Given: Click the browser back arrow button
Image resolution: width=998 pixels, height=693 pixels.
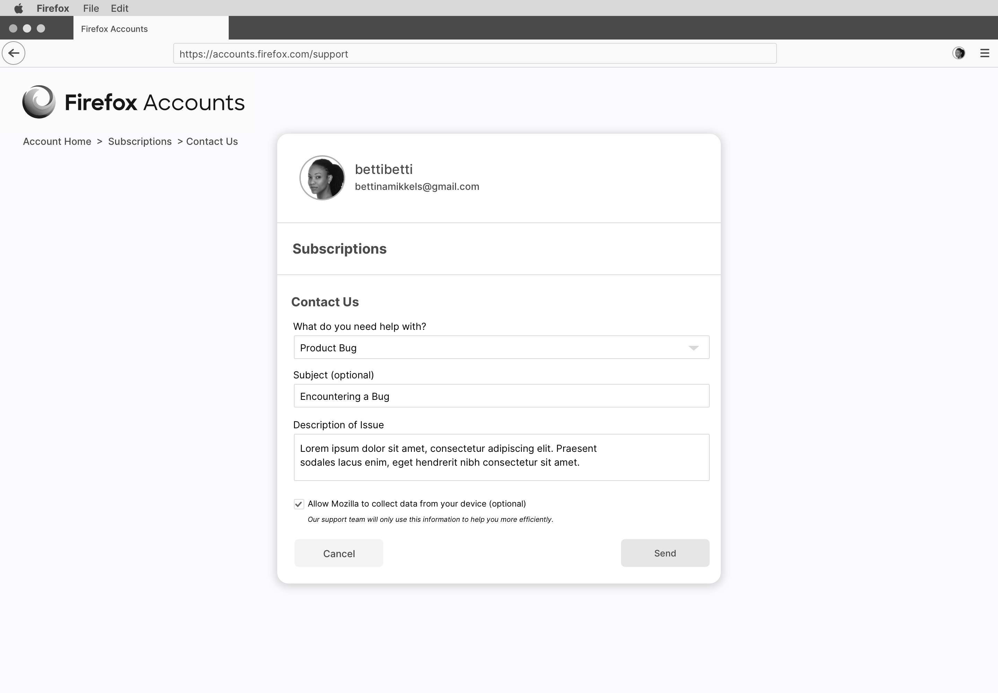Looking at the screenshot, I should click(14, 53).
